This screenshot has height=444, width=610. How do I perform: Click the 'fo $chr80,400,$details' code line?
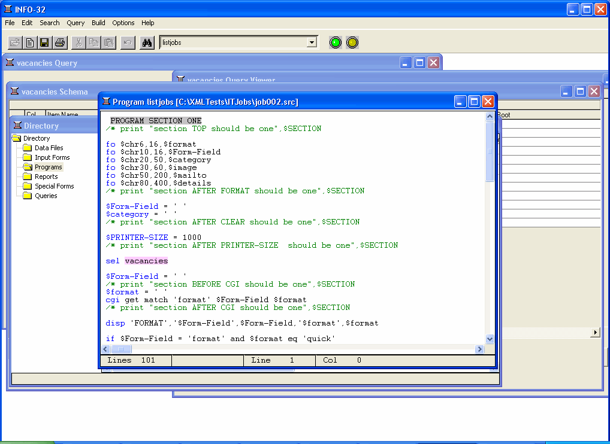pos(158,183)
